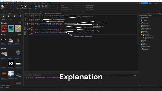
Task: Switch to the AVATAR ribbon tab
Action: [30, 3]
